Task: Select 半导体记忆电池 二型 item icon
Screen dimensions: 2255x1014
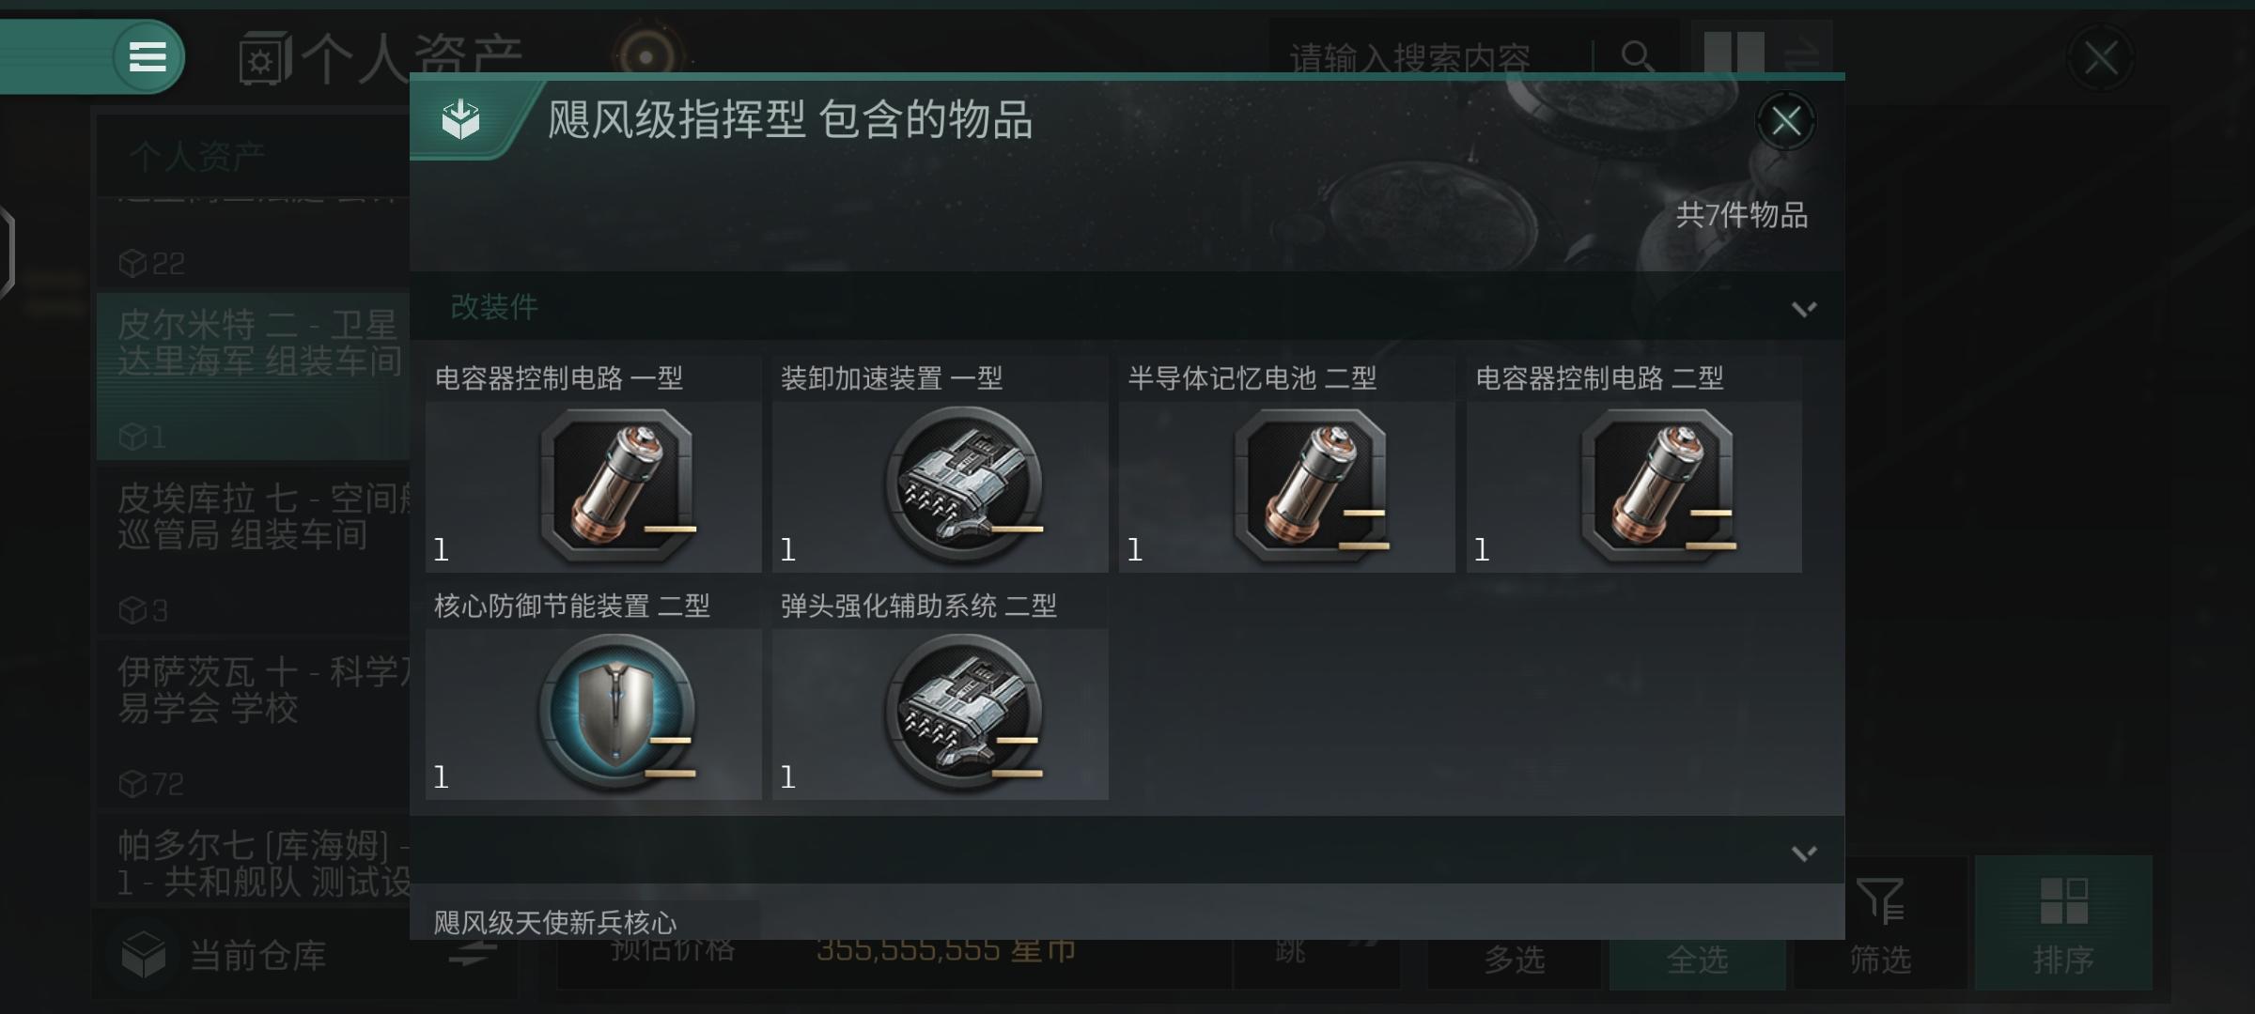Action: (1311, 485)
